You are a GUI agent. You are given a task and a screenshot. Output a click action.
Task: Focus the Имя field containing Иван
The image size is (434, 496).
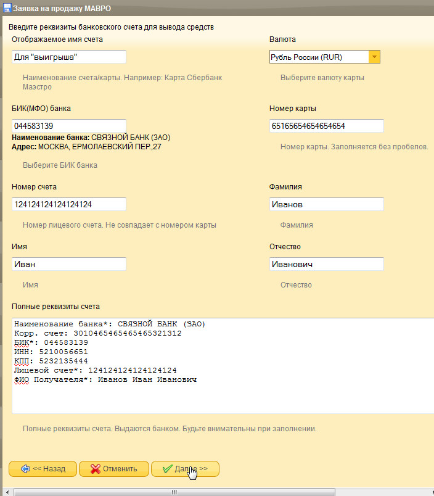point(69,264)
